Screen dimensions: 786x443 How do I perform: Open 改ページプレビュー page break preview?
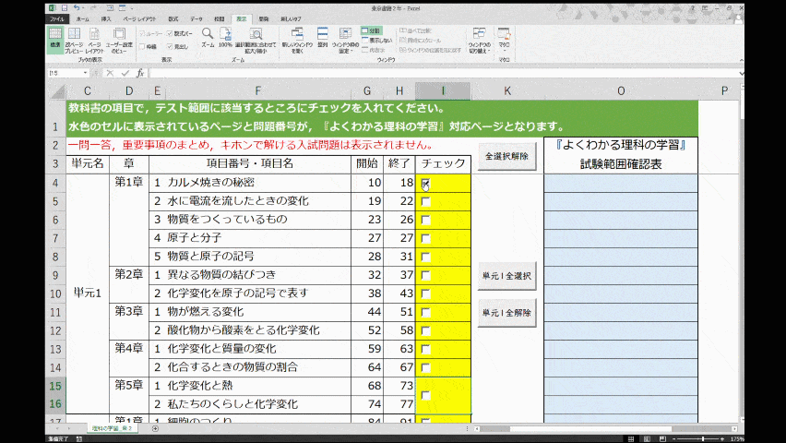pyautogui.click(x=73, y=40)
